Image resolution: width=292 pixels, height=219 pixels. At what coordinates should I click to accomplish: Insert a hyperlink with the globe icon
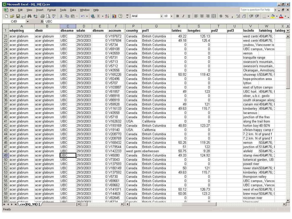[93, 16]
